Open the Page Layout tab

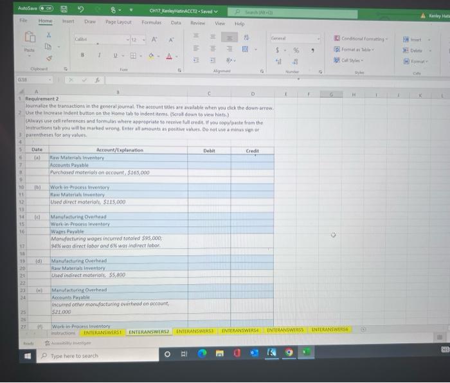(x=118, y=22)
